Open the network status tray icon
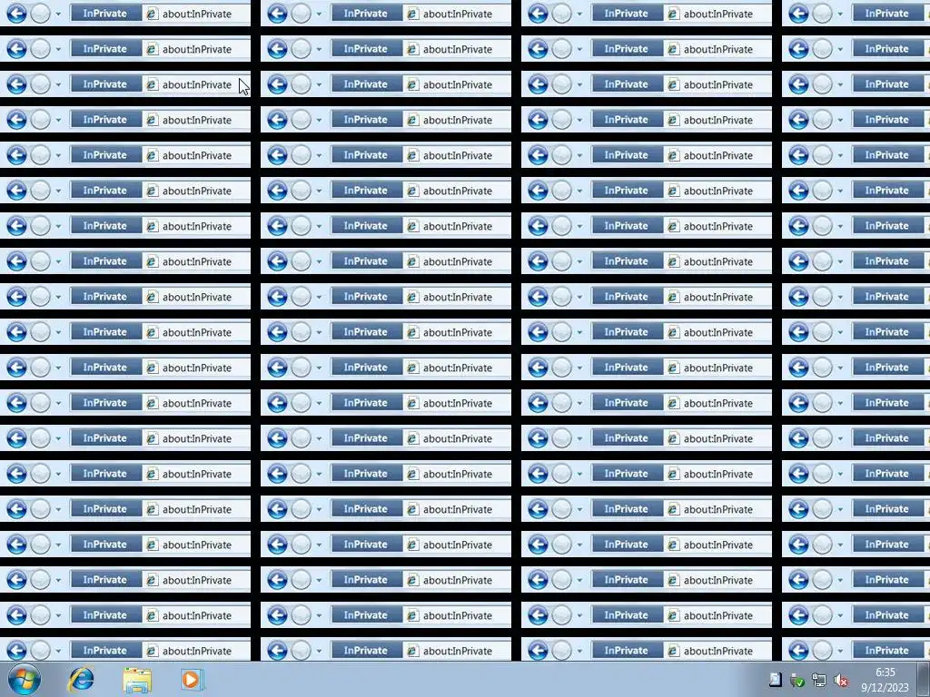Image resolution: width=930 pixels, height=697 pixels. [819, 681]
